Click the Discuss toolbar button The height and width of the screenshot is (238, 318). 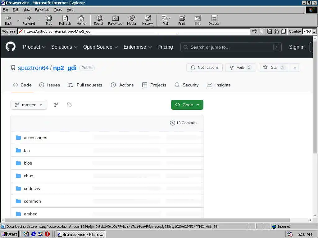(x=214, y=20)
